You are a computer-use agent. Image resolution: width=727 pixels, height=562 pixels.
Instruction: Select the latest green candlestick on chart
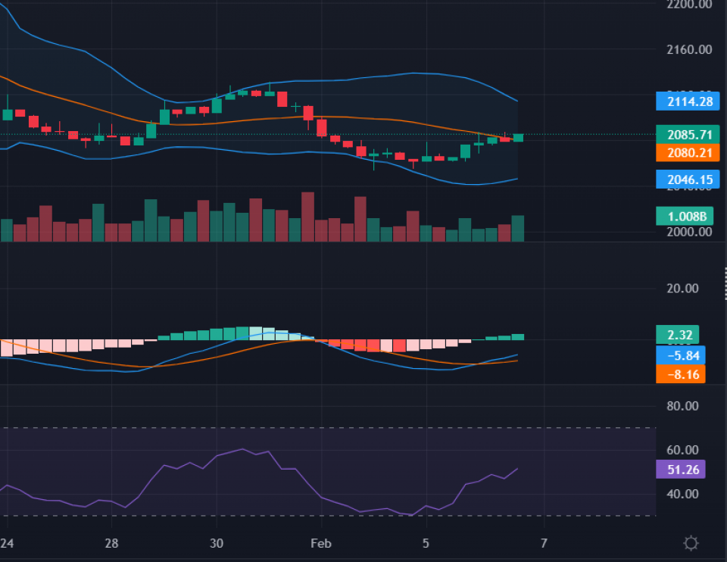tap(518, 137)
